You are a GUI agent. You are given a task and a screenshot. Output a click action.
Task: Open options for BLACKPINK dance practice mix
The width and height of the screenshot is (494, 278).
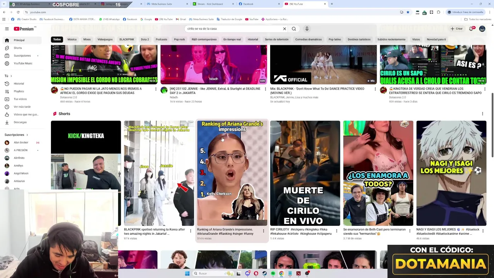coord(375,89)
